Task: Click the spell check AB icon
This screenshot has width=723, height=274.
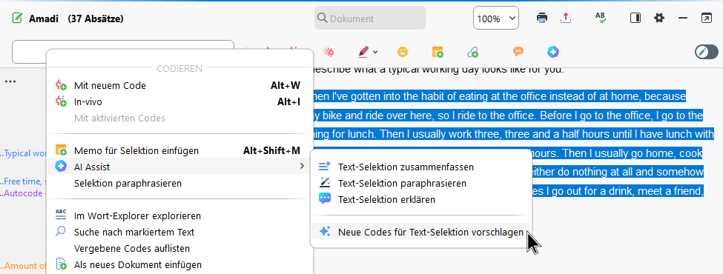Action: (601, 18)
